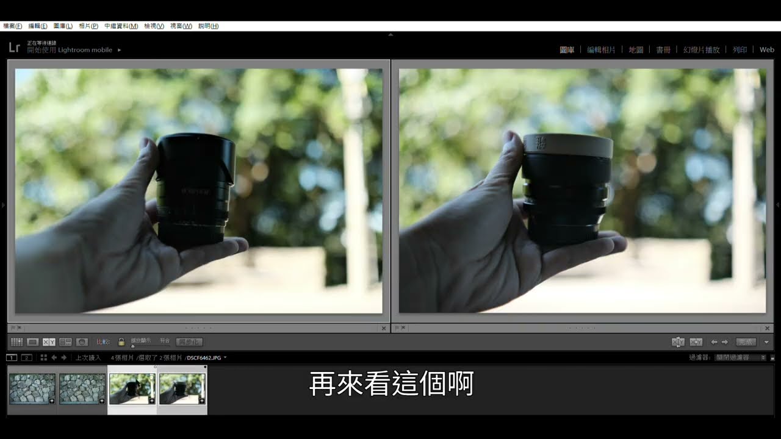Click the swap X/Y images icon
The width and height of the screenshot is (781, 439).
pyautogui.click(x=678, y=342)
